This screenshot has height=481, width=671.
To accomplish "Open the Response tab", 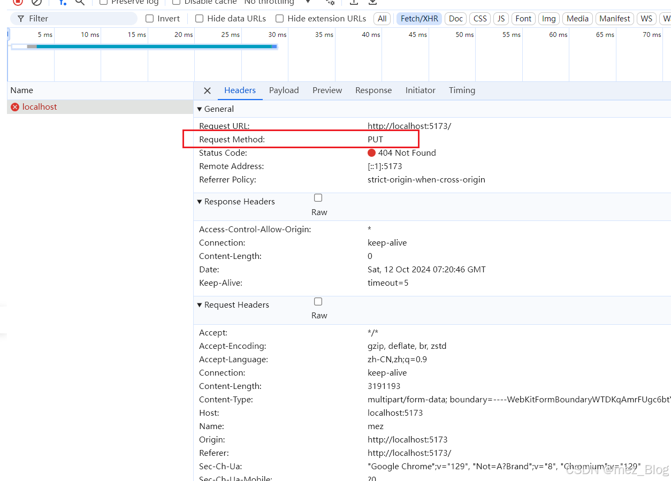I will click(x=373, y=90).
